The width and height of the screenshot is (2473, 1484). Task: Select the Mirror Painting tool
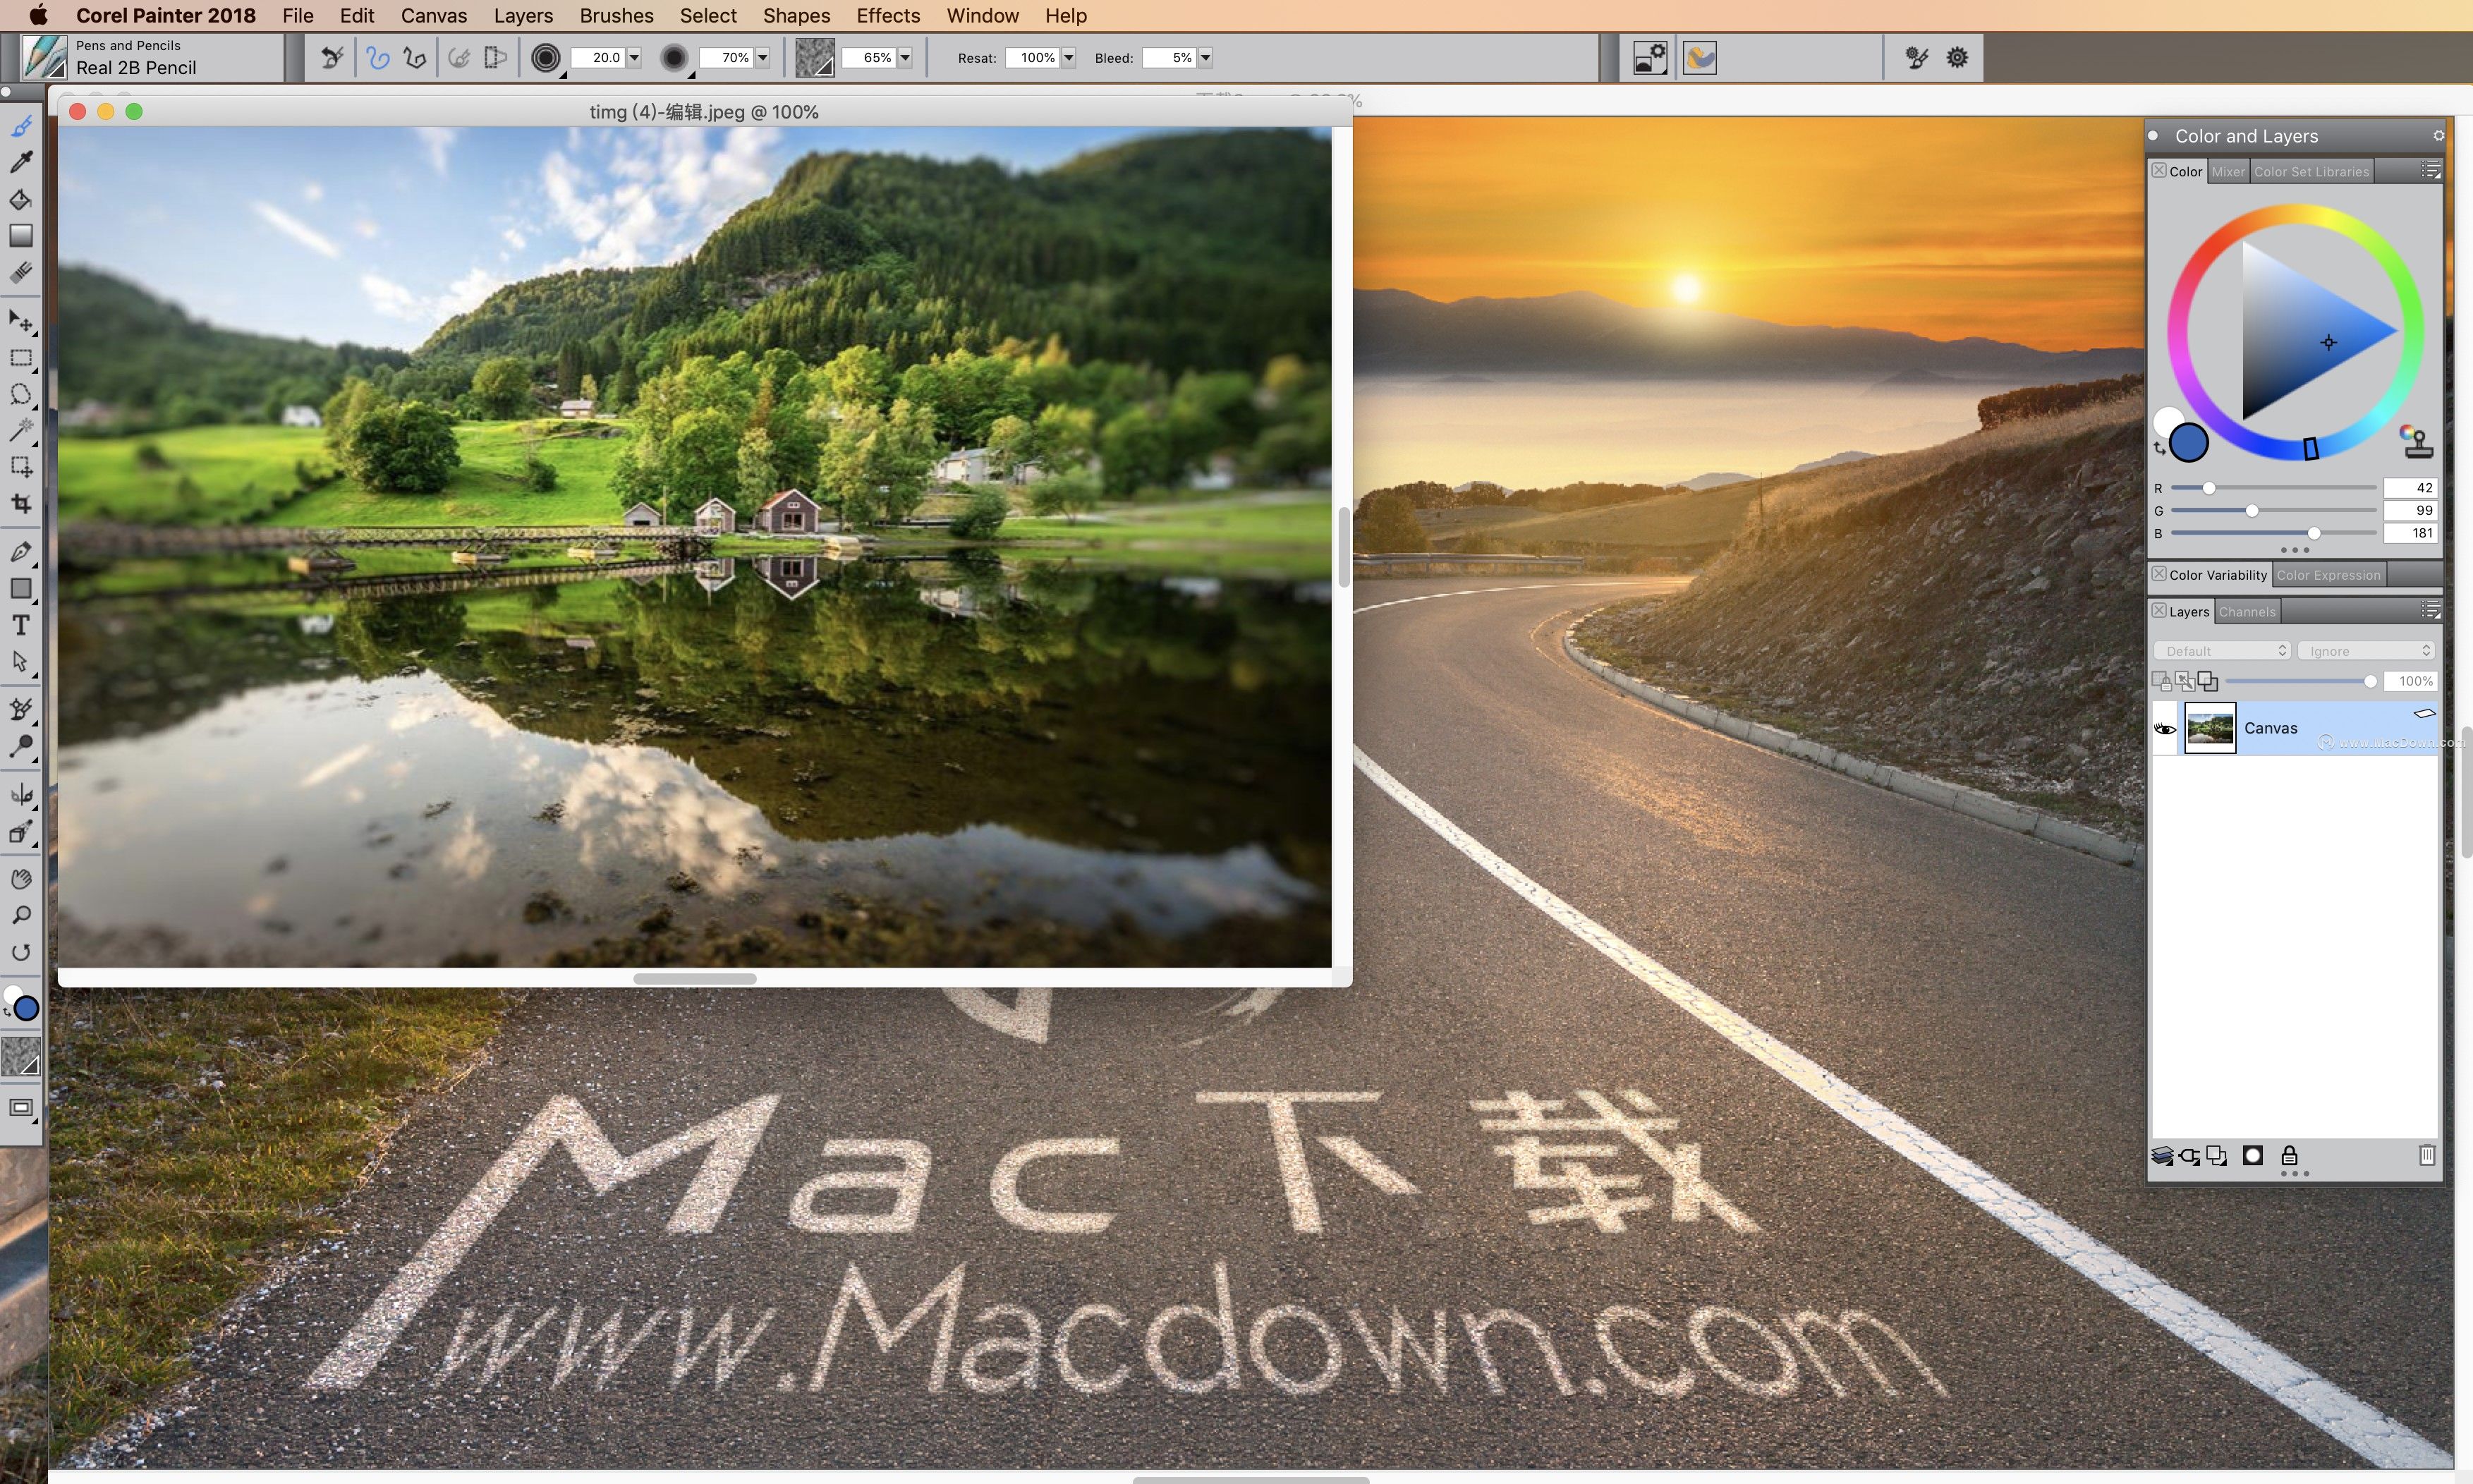(x=21, y=795)
